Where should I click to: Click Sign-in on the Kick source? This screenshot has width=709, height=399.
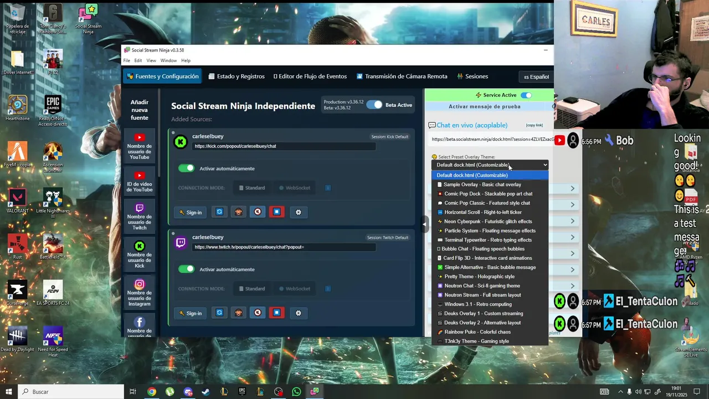(x=190, y=212)
